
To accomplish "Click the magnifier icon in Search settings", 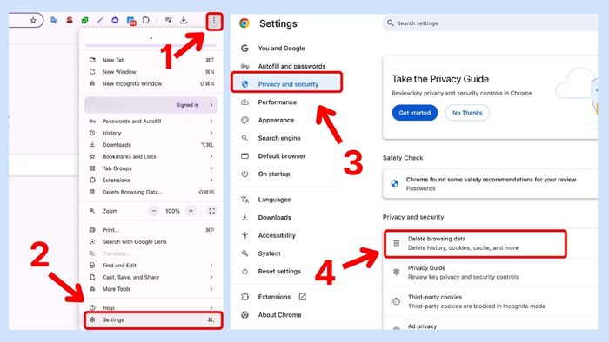I will [391, 23].
